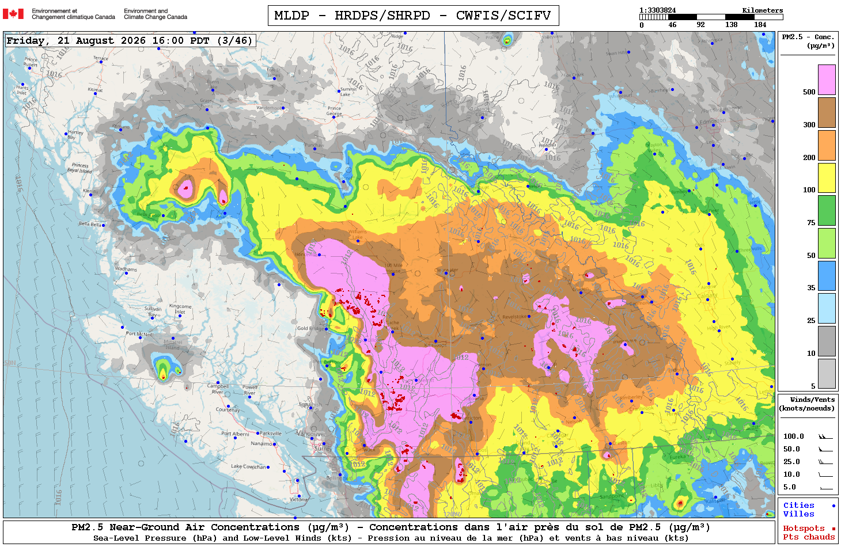The width and height of the screenshot is (841, 547).
Task: Select the blue 35–50 legend swatch
Action: (827, 276)
